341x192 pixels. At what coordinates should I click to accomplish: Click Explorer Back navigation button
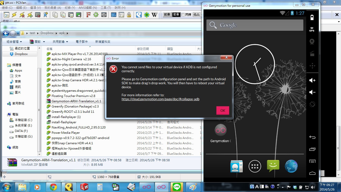[x=6, y=33]
